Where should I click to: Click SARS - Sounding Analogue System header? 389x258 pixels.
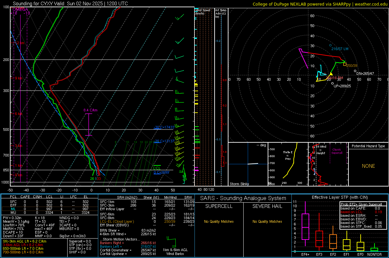click(x=243, y=198)
